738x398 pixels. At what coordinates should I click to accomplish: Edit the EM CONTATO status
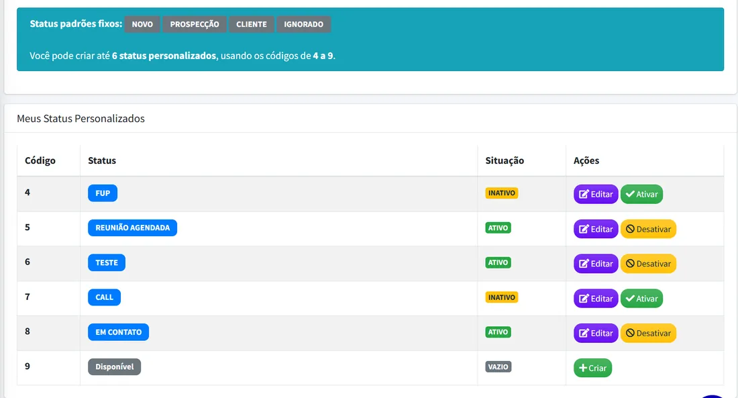(595, 333)
